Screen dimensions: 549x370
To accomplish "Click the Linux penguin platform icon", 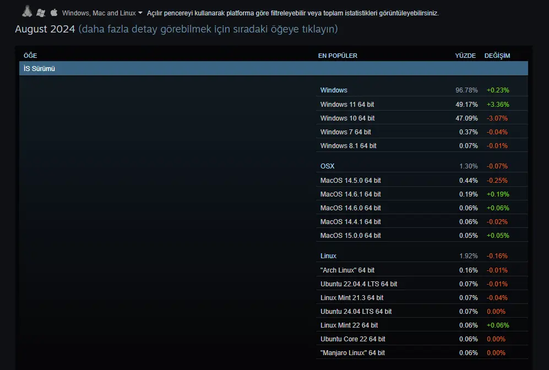I will pyautogui.click(x=27, y=12).
